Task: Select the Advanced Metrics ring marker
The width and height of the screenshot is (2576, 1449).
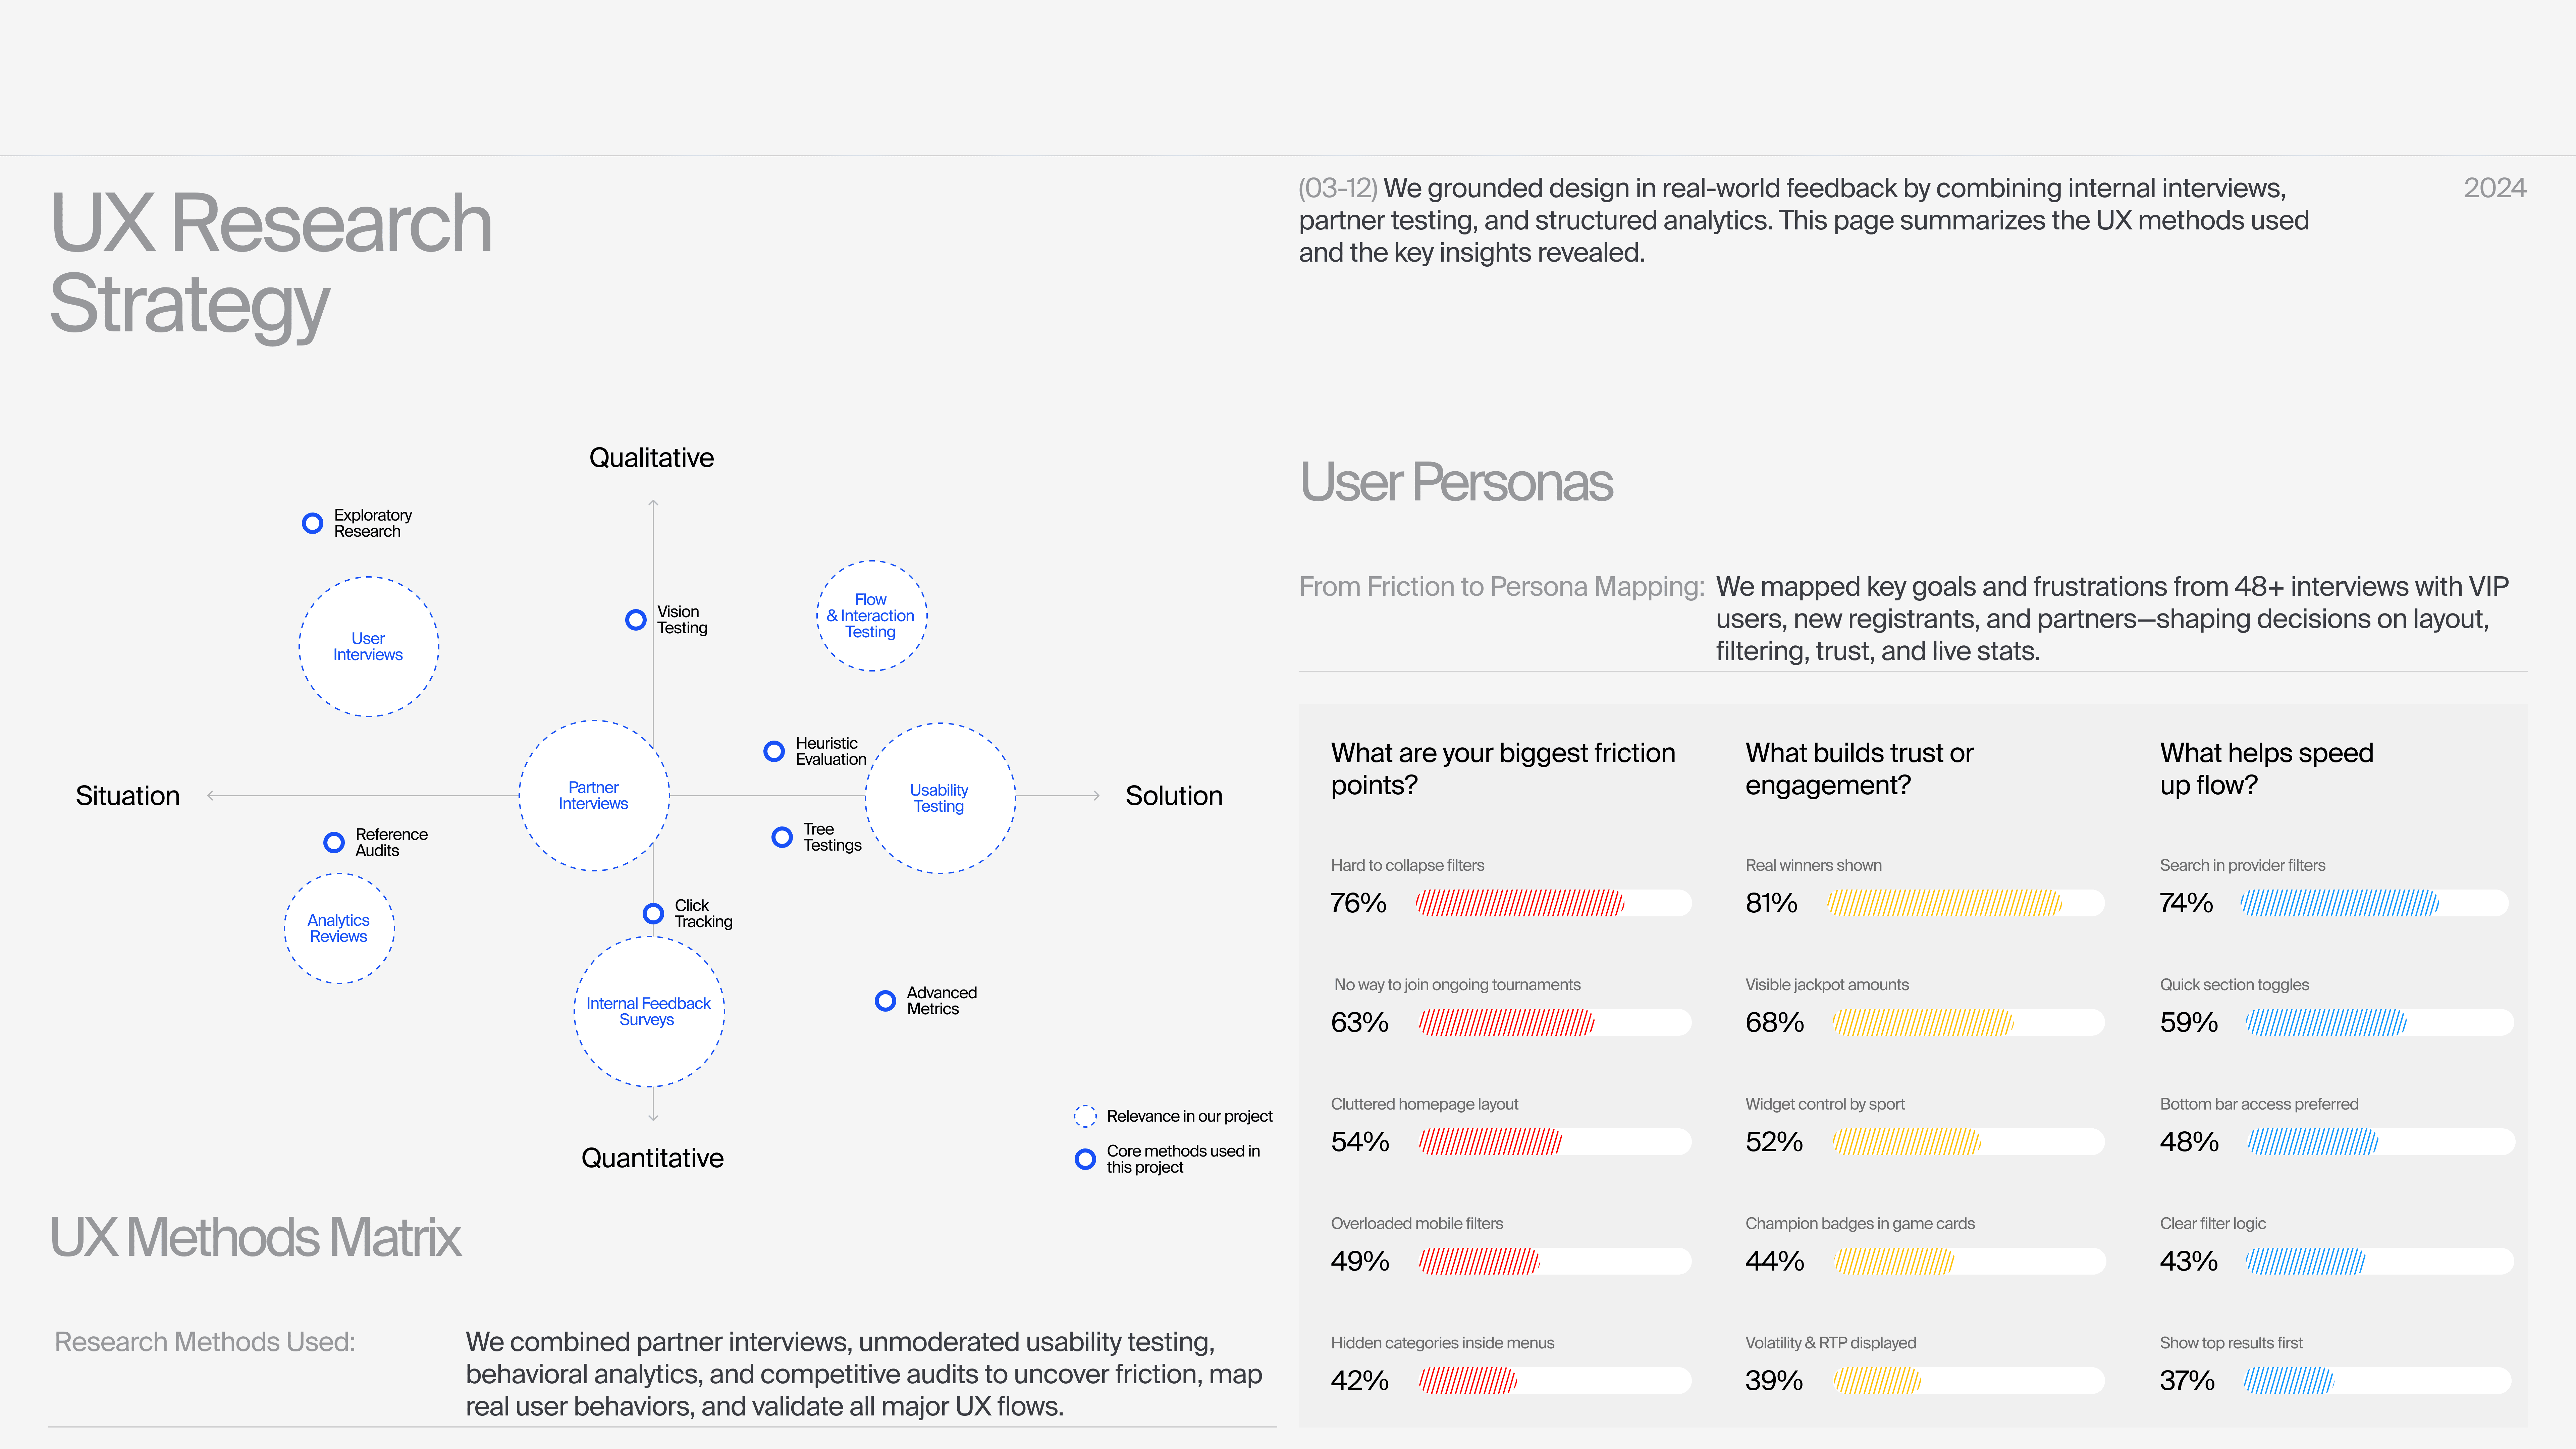Action: (885, 1001)
